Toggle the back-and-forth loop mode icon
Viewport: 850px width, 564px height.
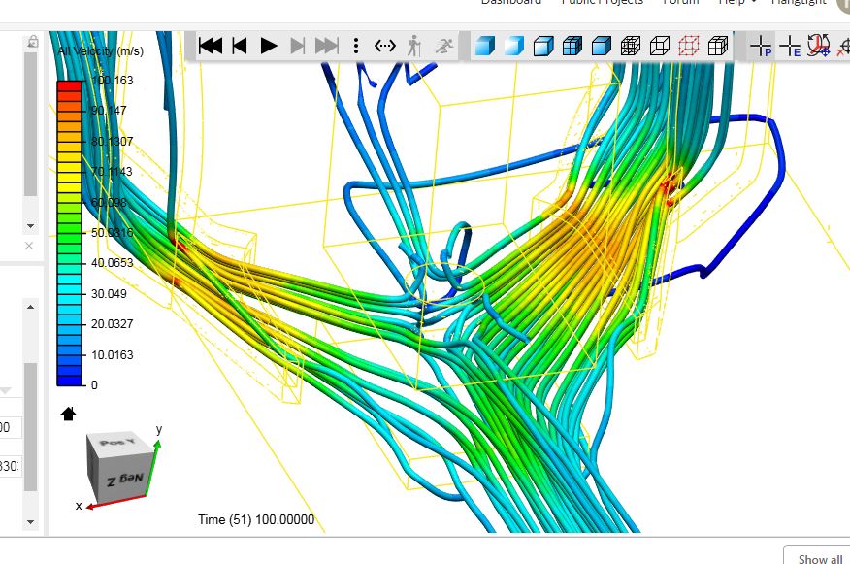point(385,46)
